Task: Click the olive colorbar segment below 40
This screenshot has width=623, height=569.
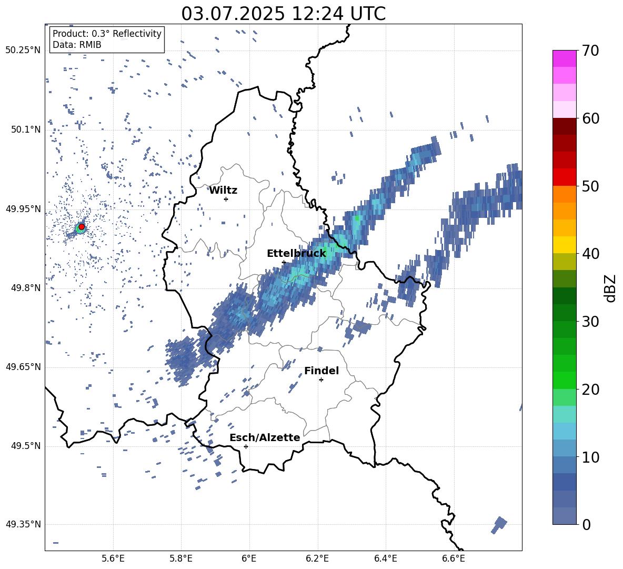Action: [564, 262]
